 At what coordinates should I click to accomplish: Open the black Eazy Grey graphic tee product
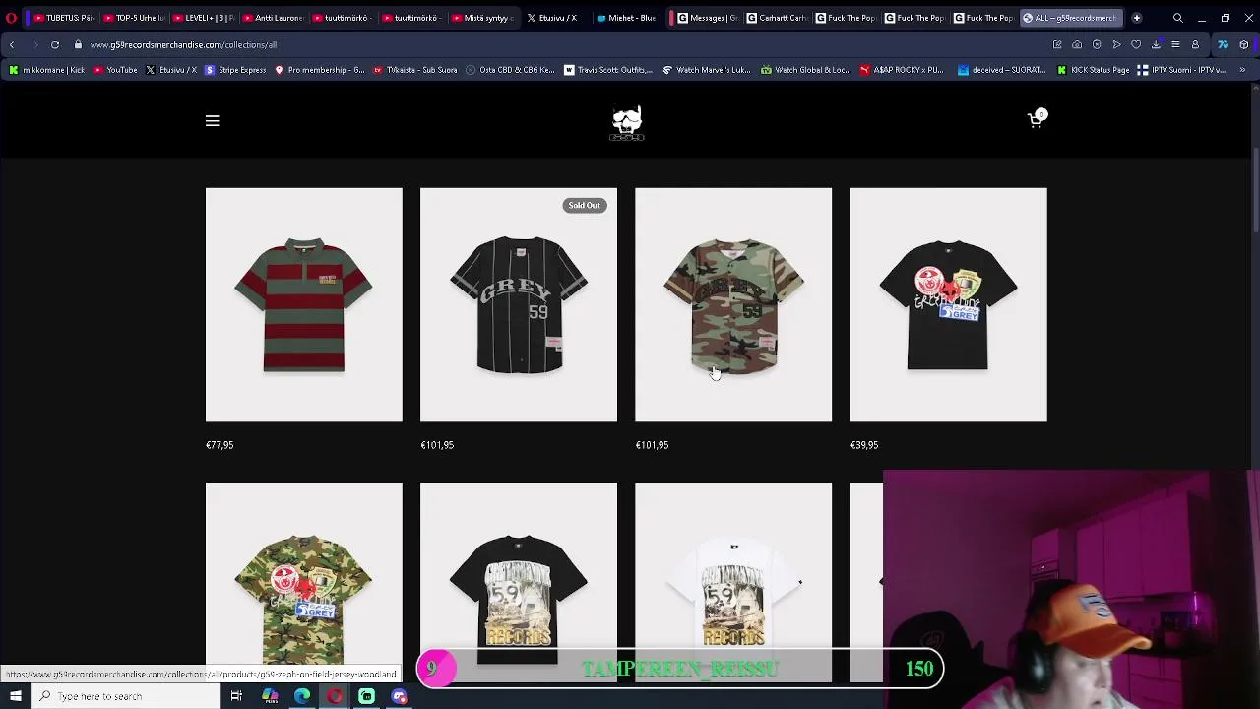948,305
